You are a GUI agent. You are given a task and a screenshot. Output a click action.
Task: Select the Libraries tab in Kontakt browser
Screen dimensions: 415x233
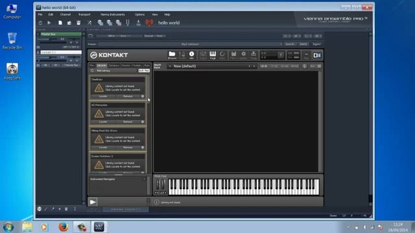click(x=102, y=65)
